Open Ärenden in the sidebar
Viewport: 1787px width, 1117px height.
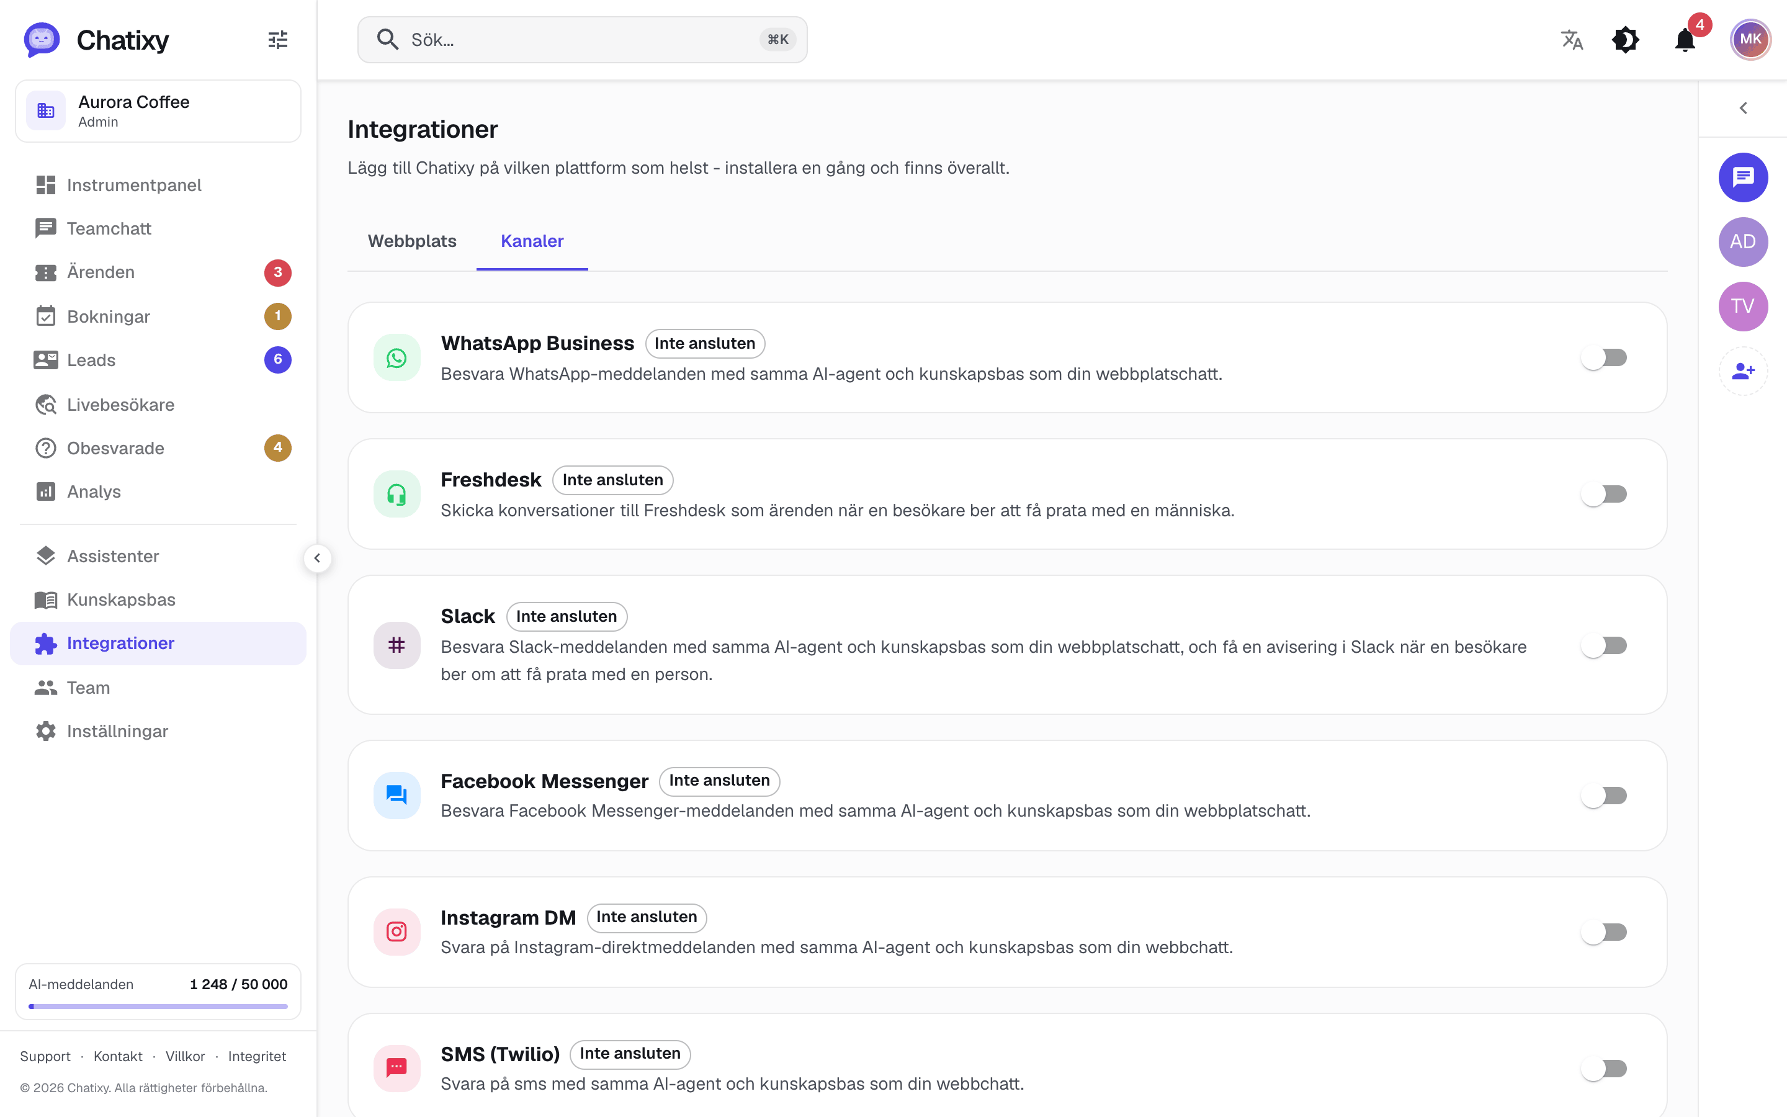tap(158, 272)
